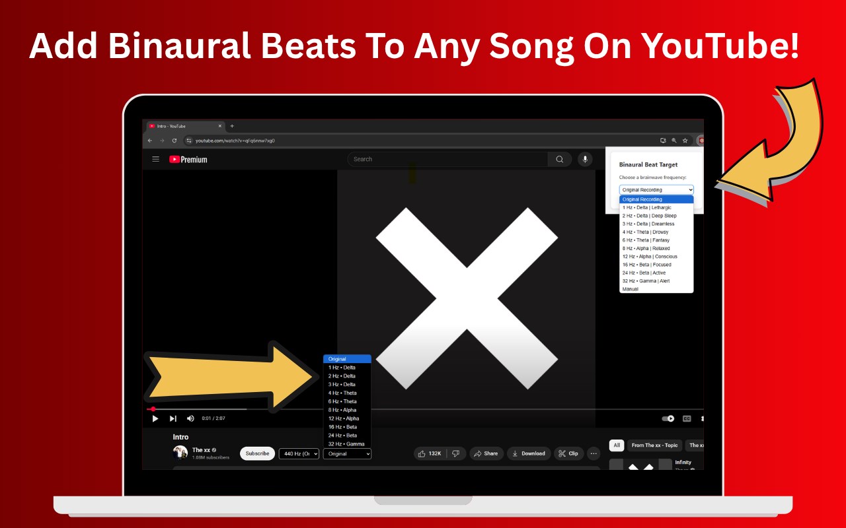The height and width of the screenshot is (528, 846).
Task: Choose 8 Hz Alpha Relaxed option
Action: [656, 248]
